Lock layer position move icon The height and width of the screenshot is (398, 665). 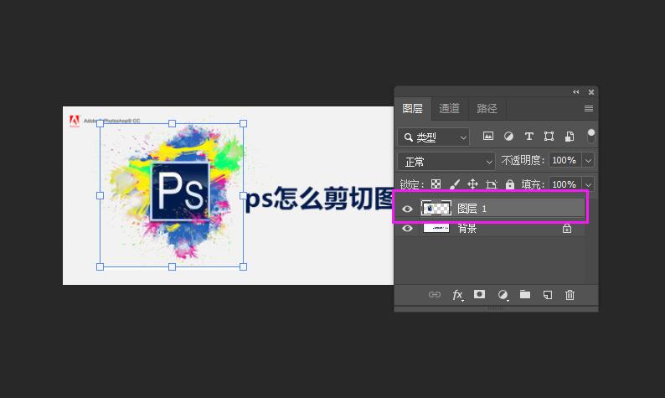click(x=472, y=184)
